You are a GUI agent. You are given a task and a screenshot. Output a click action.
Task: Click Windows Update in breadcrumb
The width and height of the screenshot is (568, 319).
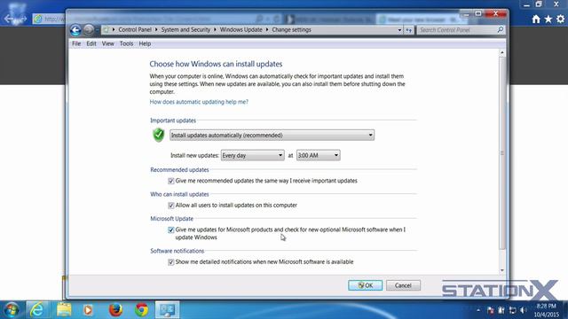[241, 29]
